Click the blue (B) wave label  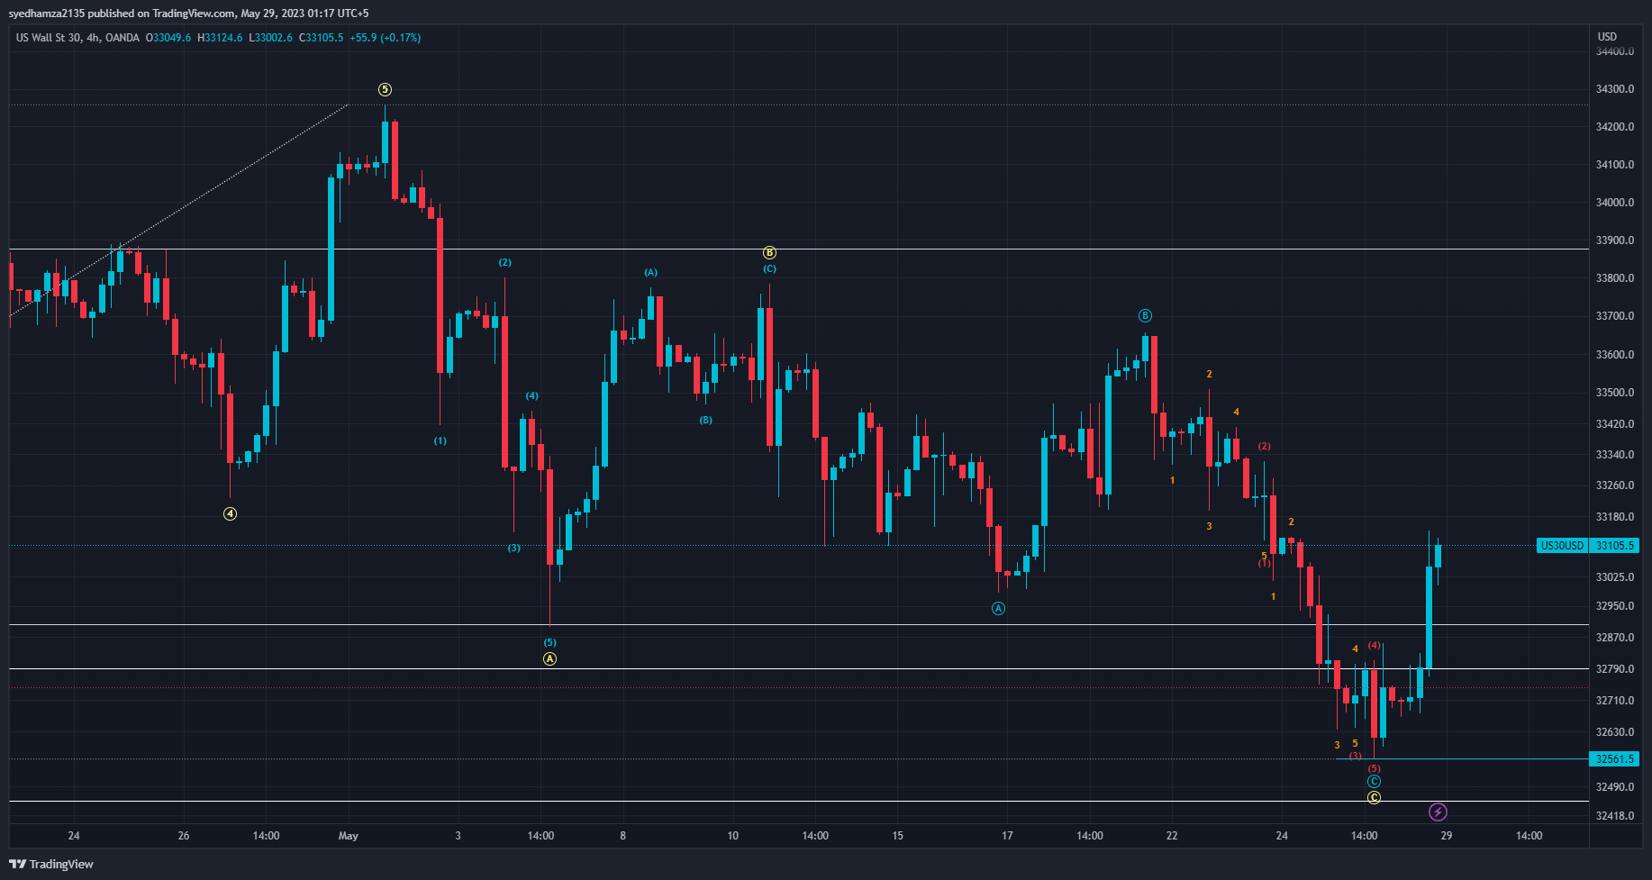pyautogui.click(x=705, y=420)
